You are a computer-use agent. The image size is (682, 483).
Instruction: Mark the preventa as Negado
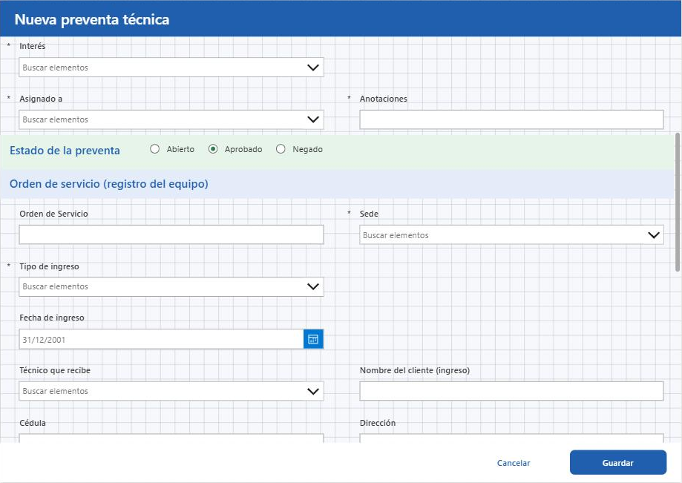(x=281, y=149)
